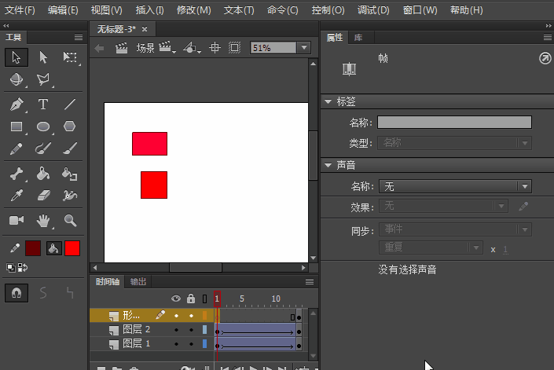Select the Free Transform tool
554x370 pixels.
click(x=70, y=57)
